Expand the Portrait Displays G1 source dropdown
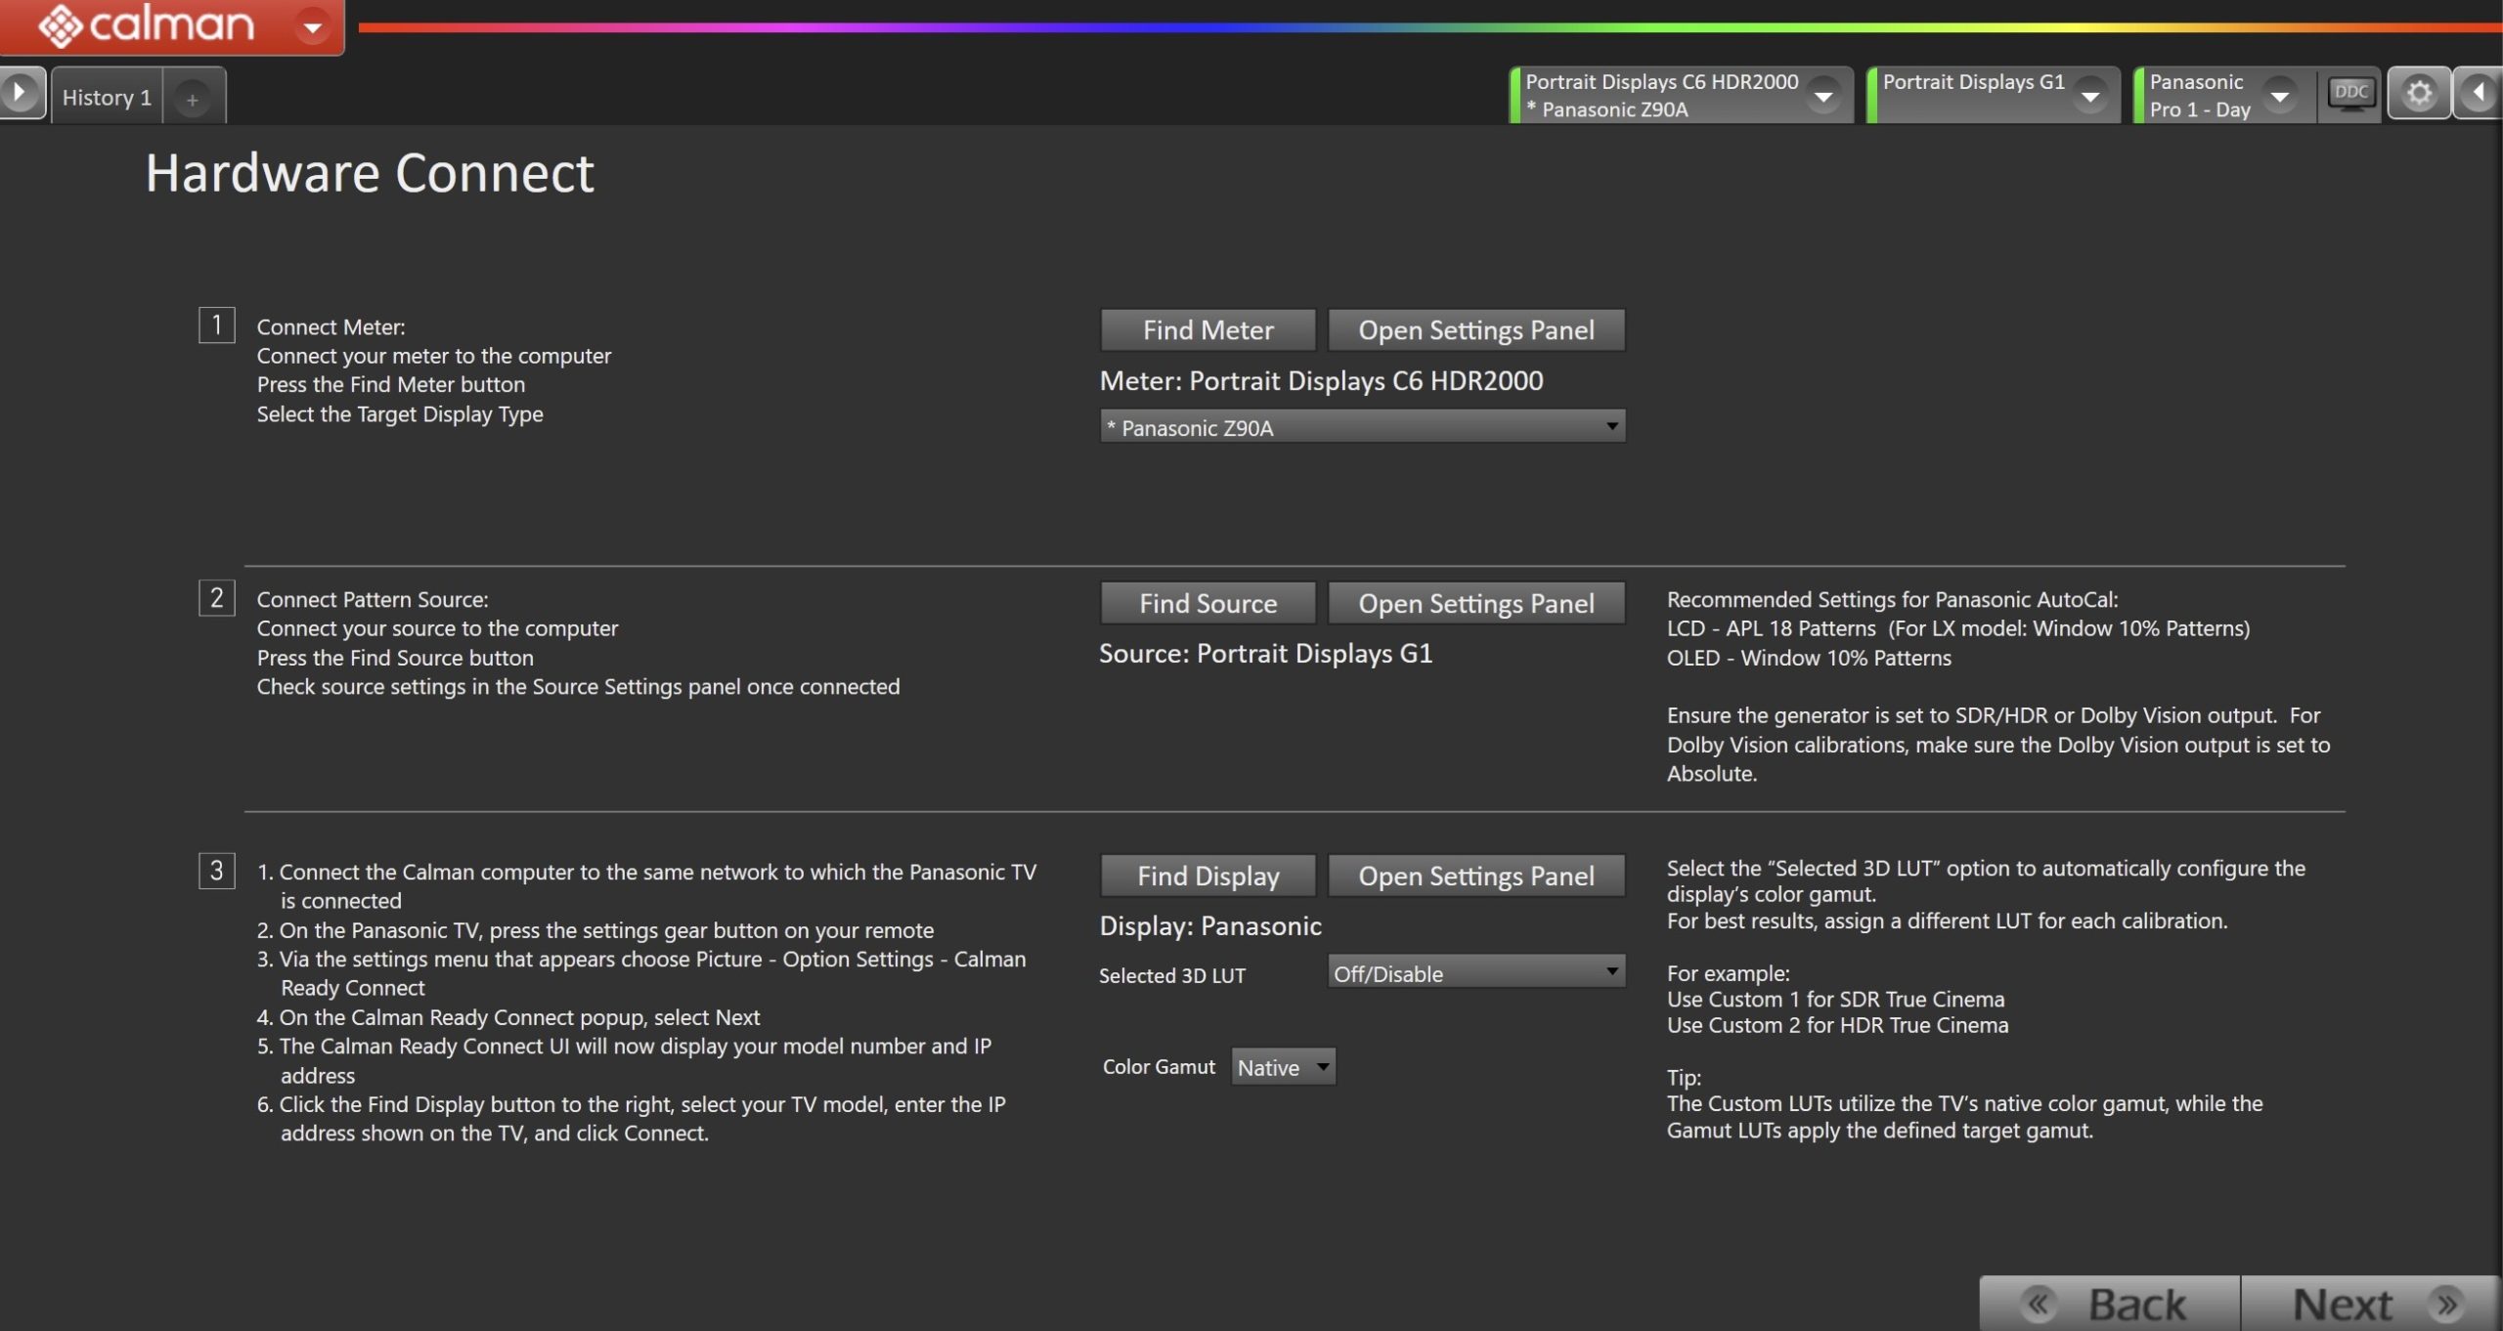The width and height of the screenshot is (2503, 1331). tap(2089, 97)
